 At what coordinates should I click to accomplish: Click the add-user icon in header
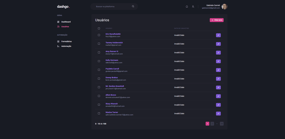[x=193, y=7]
